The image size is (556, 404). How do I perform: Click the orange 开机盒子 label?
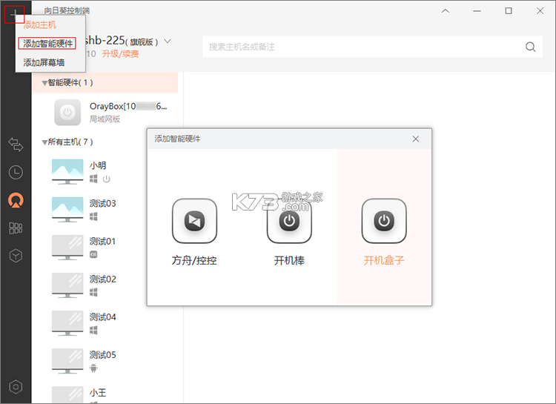click(384, 261)
